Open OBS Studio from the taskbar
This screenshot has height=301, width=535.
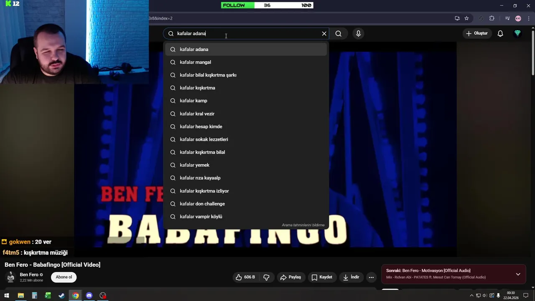coord(103,296)
